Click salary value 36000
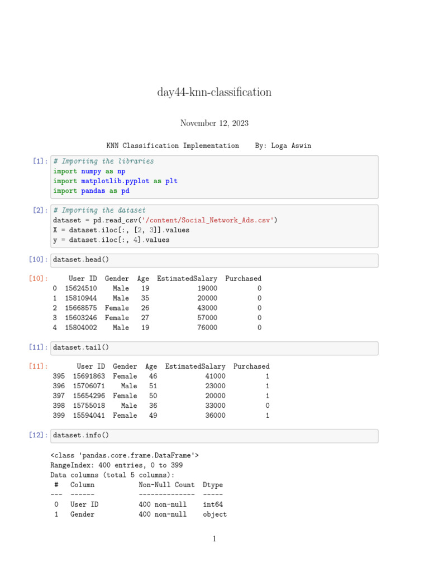The height and width of the screenshot is (572, 429). (x=215, y=416)
